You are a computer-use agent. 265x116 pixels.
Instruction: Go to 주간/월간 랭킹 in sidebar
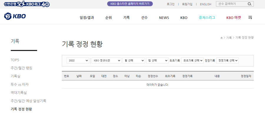[21, 68]
